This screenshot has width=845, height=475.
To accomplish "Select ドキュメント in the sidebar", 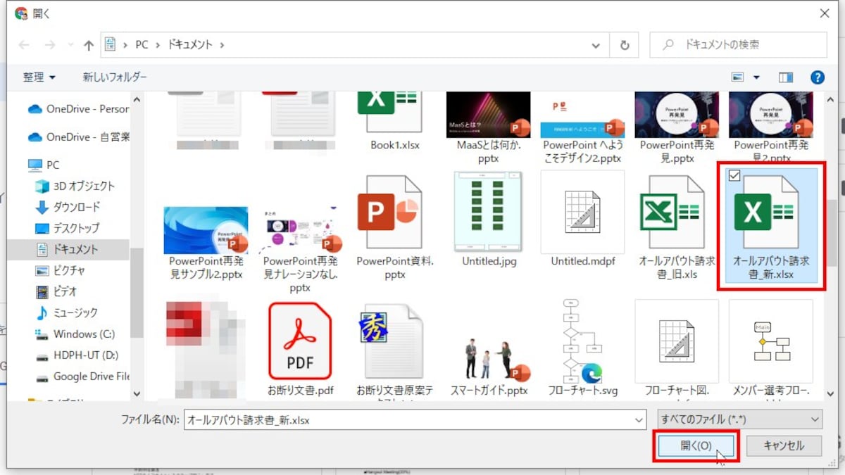I will click(x=68, y=249).
